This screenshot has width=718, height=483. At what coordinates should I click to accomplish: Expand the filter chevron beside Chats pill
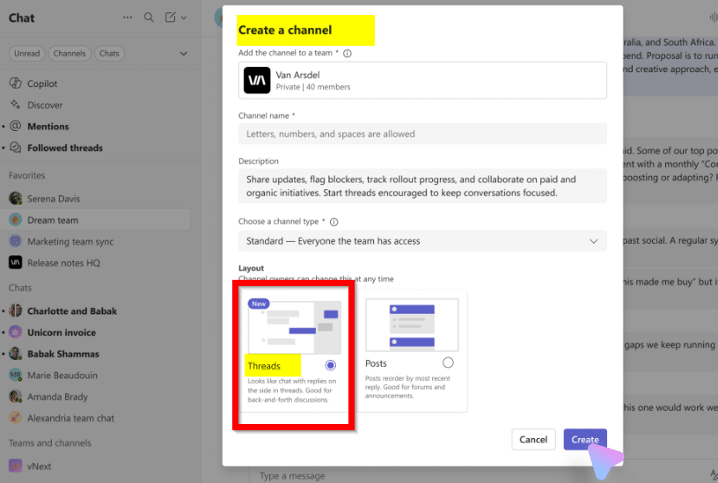pos(183,54)
